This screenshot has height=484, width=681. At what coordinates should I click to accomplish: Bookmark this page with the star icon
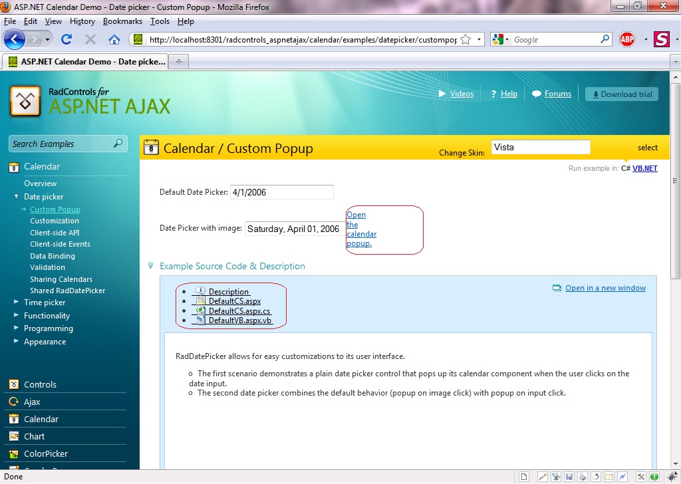(466, 39)
